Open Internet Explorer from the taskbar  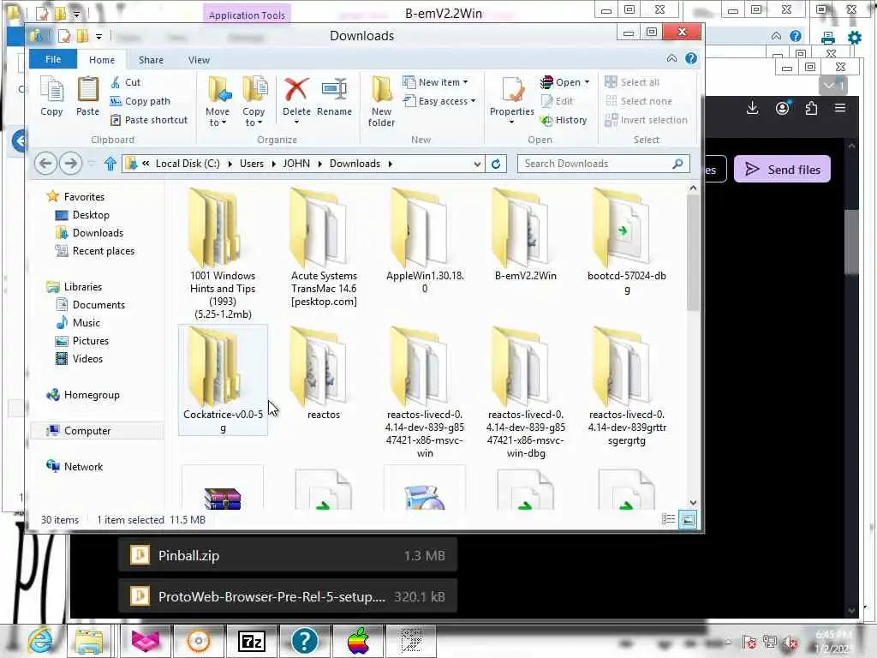40,641
